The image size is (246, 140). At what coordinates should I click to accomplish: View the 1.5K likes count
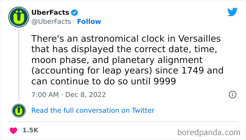(30, 130)
